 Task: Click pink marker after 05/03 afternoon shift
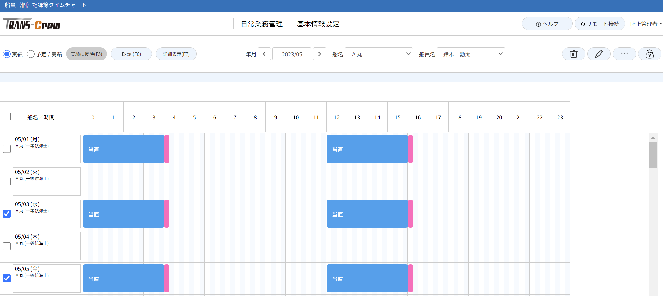pos(411,214)
